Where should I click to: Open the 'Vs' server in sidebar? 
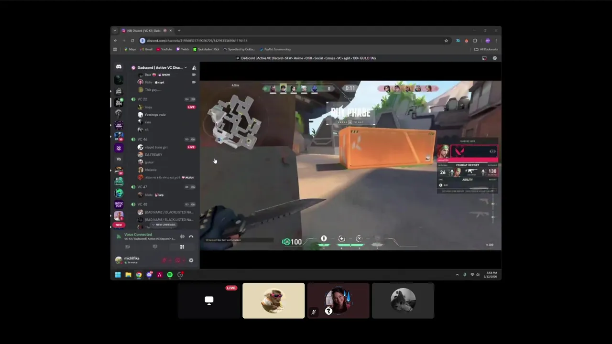119,159
